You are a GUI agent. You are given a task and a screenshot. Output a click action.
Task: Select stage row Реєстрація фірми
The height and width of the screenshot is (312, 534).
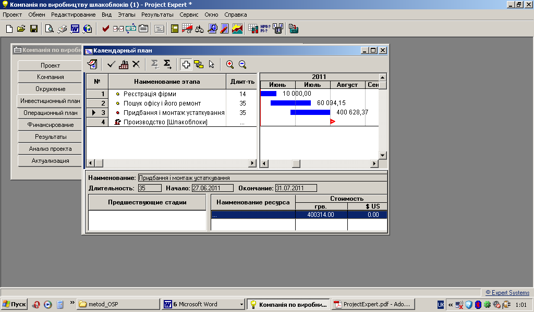(x=171, y=94)
